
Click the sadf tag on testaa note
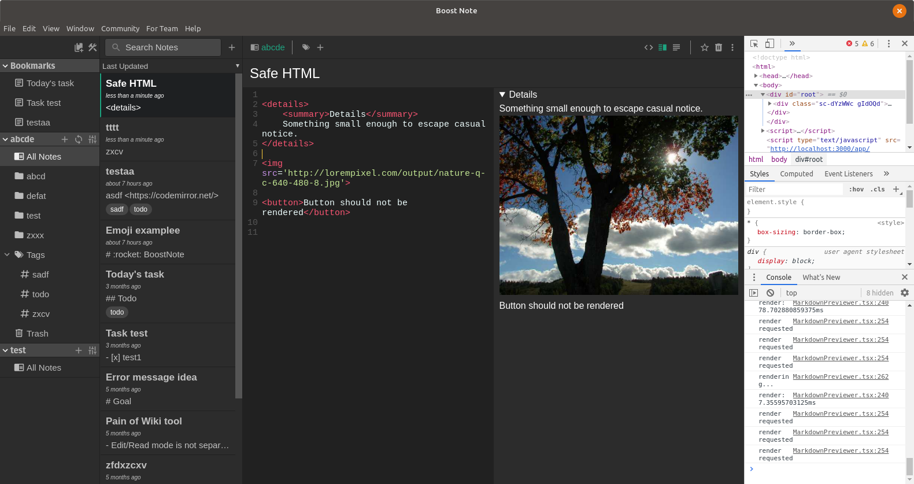(117, 209)
